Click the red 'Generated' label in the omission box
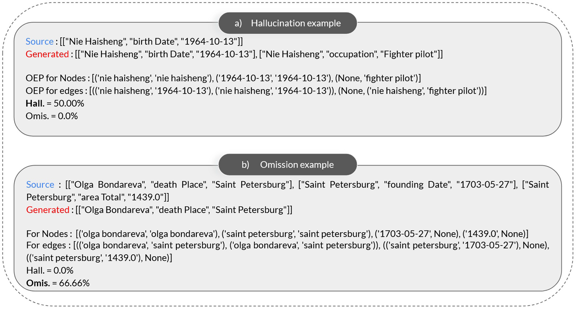Image resolution: width=577 pixels, height=309 pixels. point(48,210)
